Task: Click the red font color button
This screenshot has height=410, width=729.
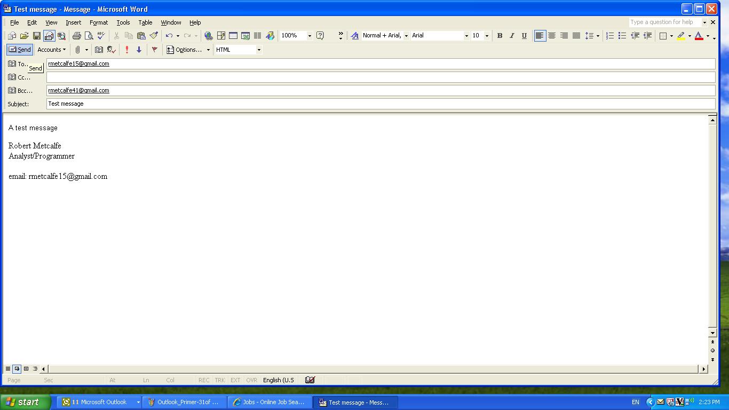Action: coord(699,36)
